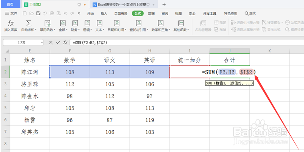304x152 pixels.
Task: Open the Logical (逻辑) functions icon
Action: [x=87, y=23]
